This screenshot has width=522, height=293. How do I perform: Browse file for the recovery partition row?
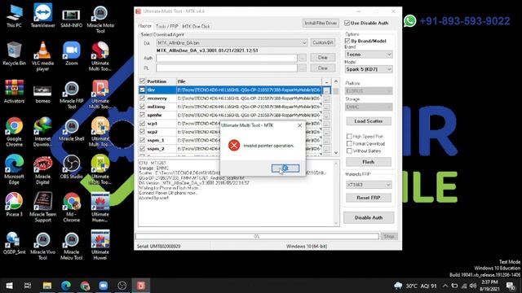tap(326, 98)
